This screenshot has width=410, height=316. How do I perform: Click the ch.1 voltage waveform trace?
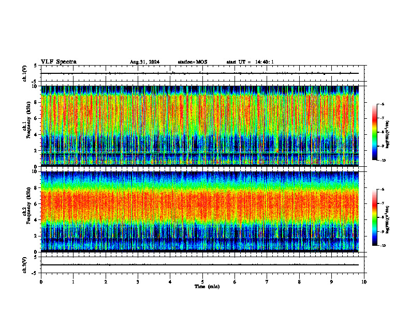200,73
